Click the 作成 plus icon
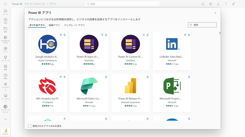The width and height of the screenshot is (245, 137). 5,20
